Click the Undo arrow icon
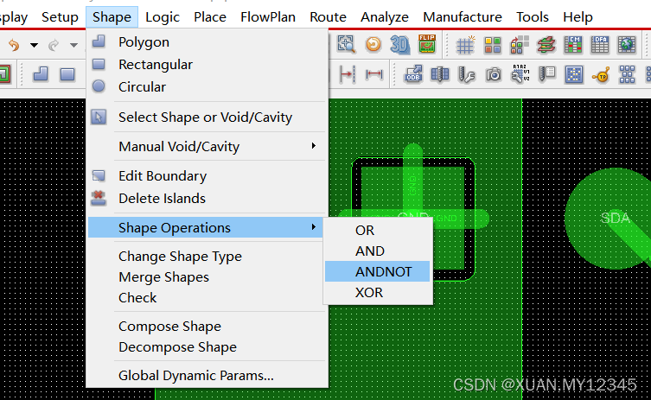 tap(14, 45)
